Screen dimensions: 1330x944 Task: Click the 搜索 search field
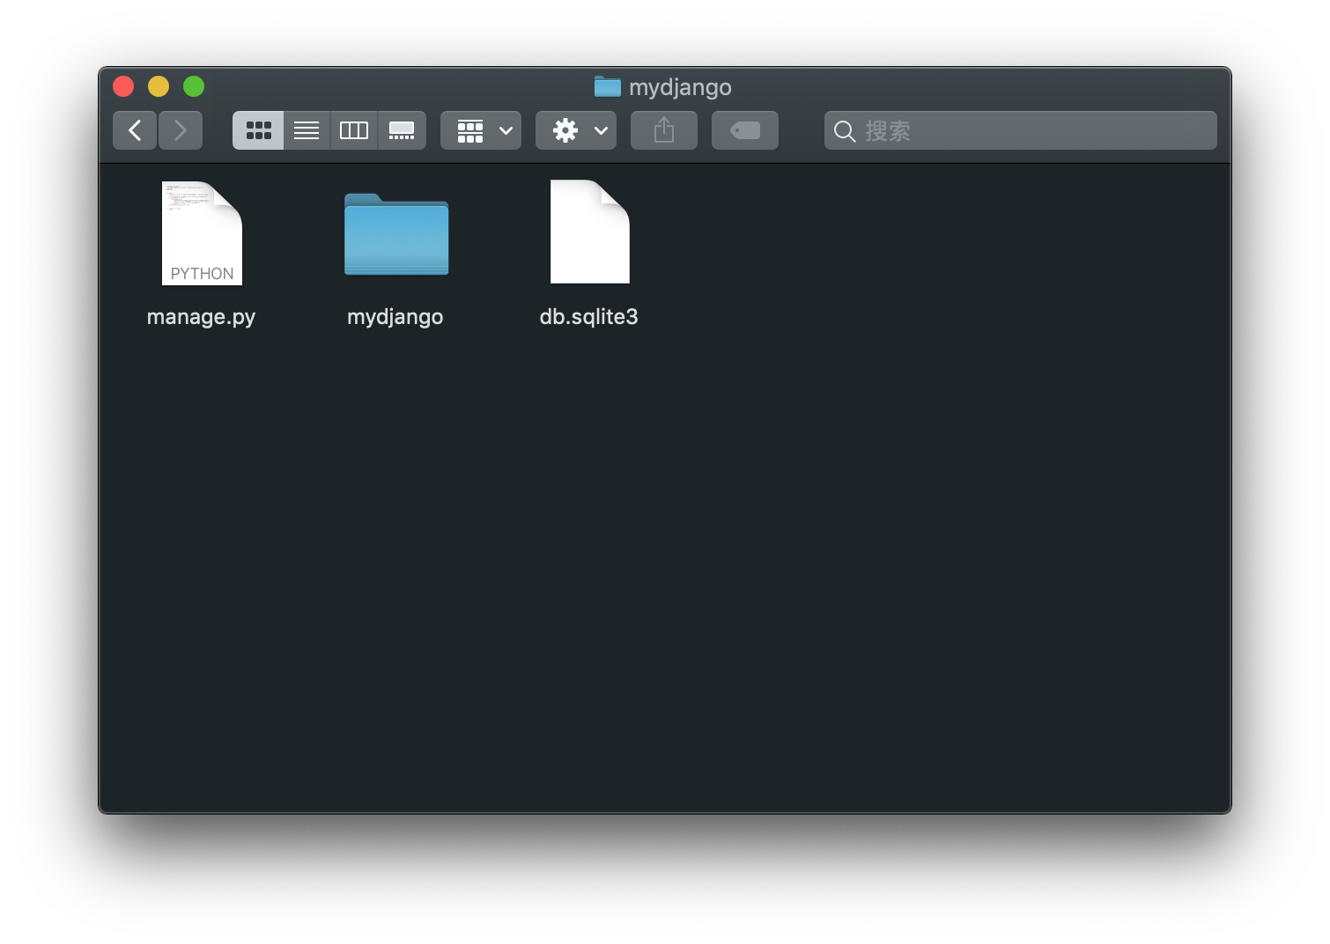1021,130
